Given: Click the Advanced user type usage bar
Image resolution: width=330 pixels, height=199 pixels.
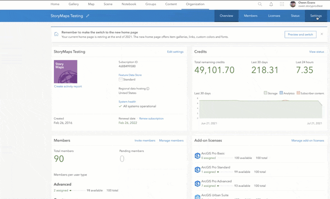Looking at the screenshot, I should click(x=77, y=191).
